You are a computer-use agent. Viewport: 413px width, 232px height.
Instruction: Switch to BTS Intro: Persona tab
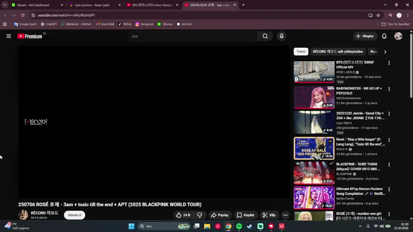click(x=152, y=5)
